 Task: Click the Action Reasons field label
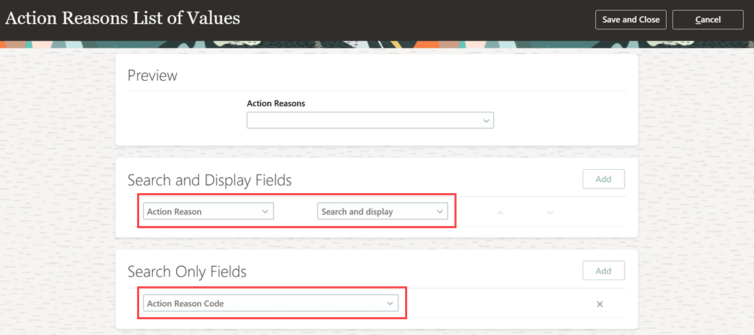pyautogui.click(x=276, y=103)
